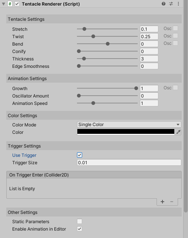Enable the Osc checkbox for Stretch
This screenshot has width=188, height=238.
click(175, 29)
